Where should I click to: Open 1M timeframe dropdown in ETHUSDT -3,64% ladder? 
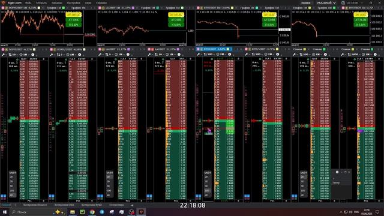[x=222, y=55]
